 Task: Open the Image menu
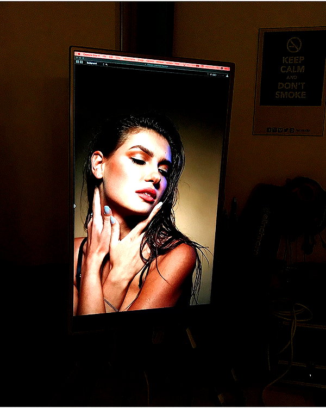point(141,60)
